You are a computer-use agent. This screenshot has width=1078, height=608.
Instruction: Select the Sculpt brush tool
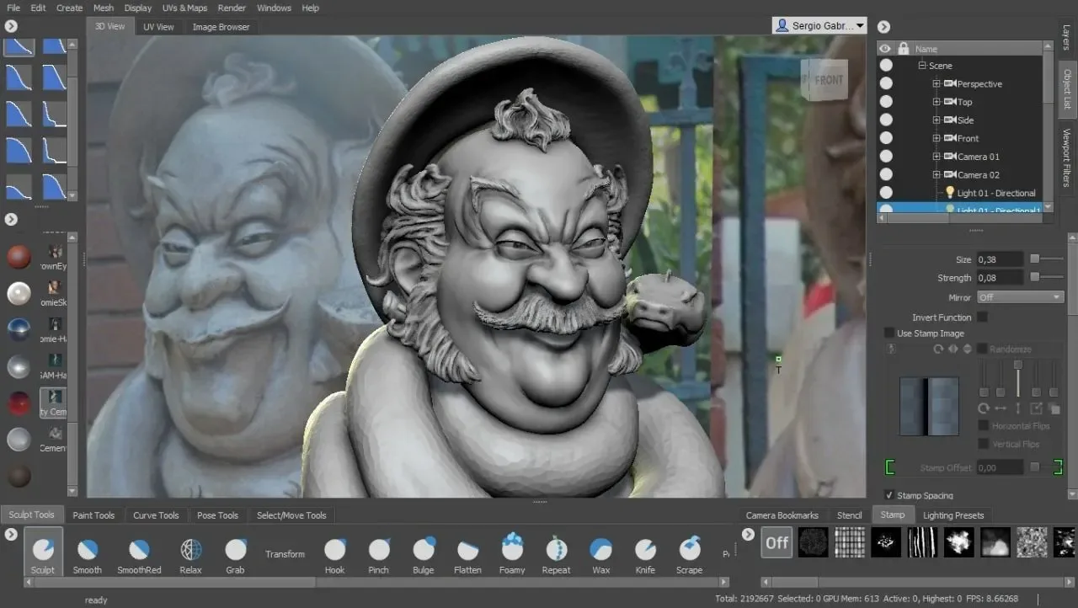43,551
